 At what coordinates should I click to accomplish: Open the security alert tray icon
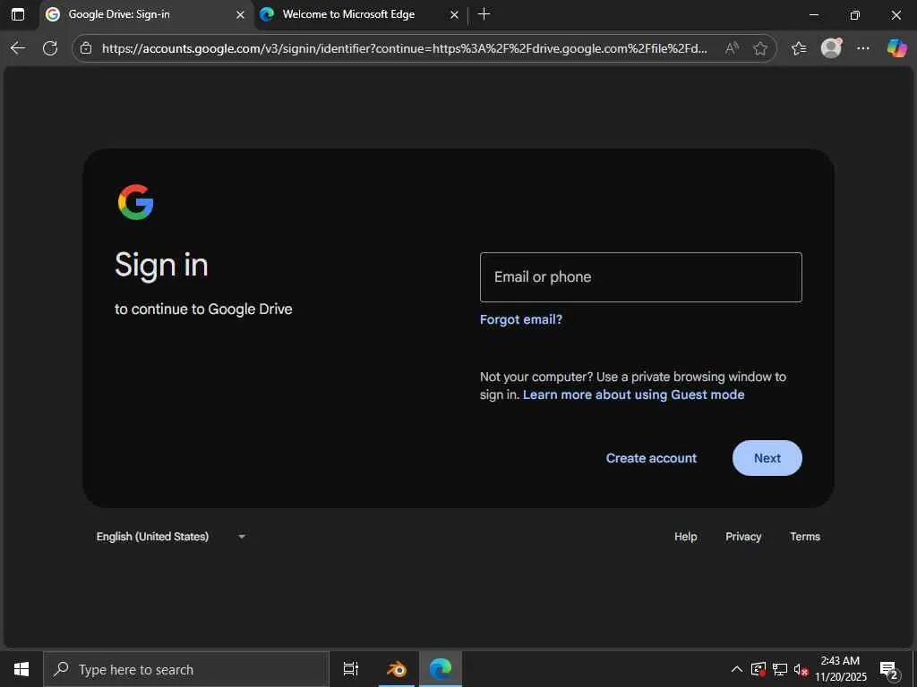pos(758,669)
